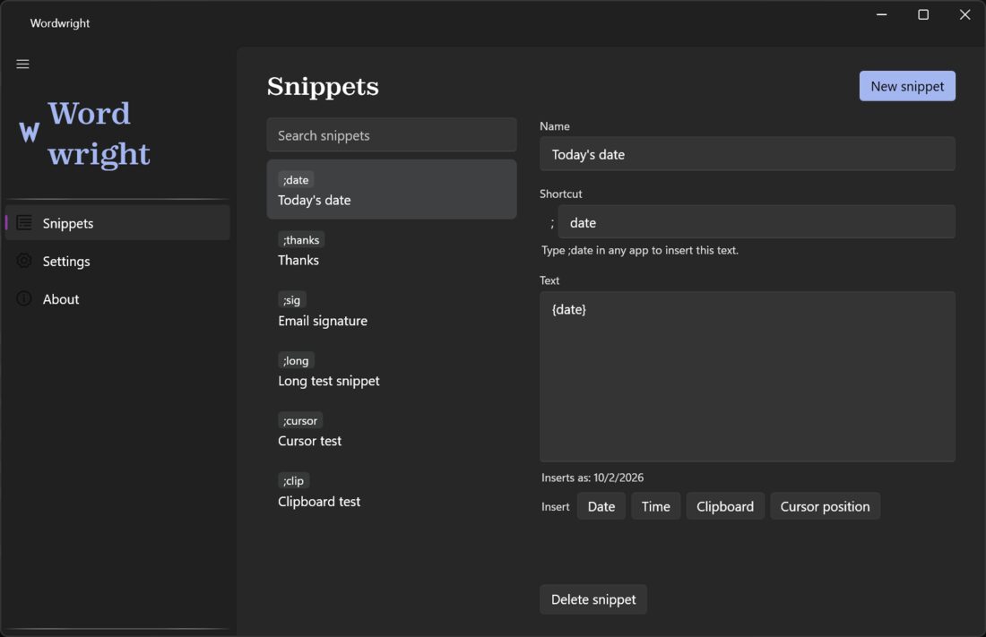Click the 'Type ;date in any app' hint
Screen dimensions: 986x637
pyautogui.click(x=639, y=250)
